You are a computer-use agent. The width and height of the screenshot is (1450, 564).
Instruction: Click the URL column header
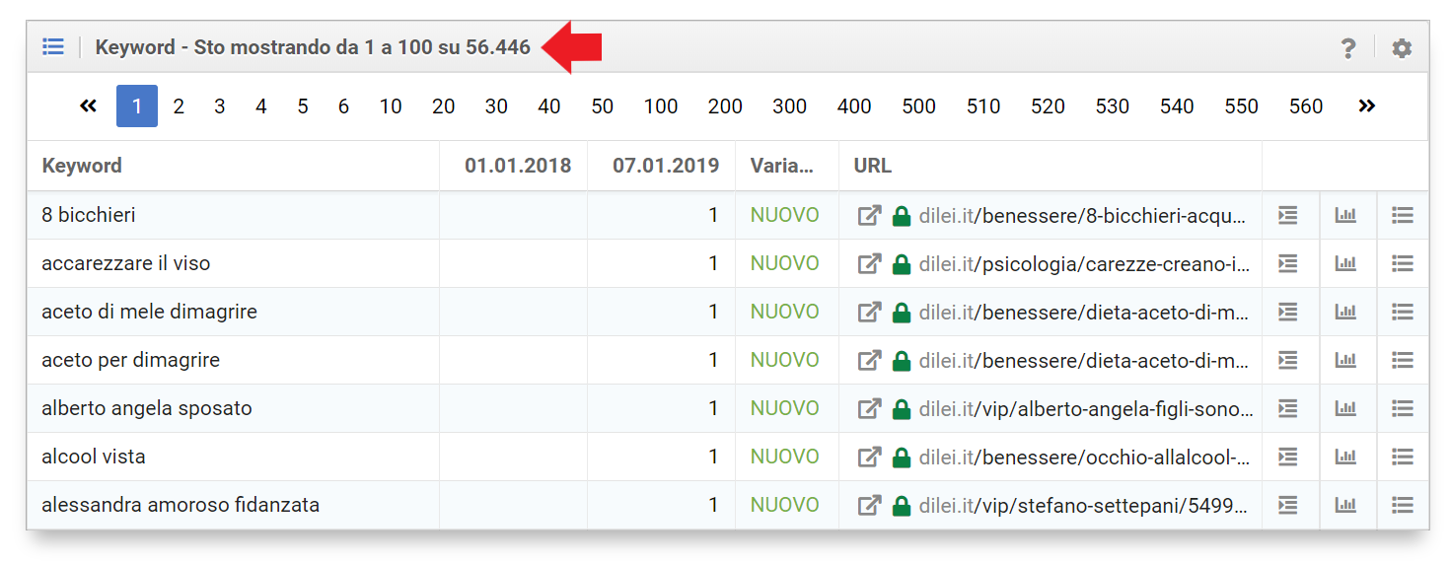pos(873,166)
